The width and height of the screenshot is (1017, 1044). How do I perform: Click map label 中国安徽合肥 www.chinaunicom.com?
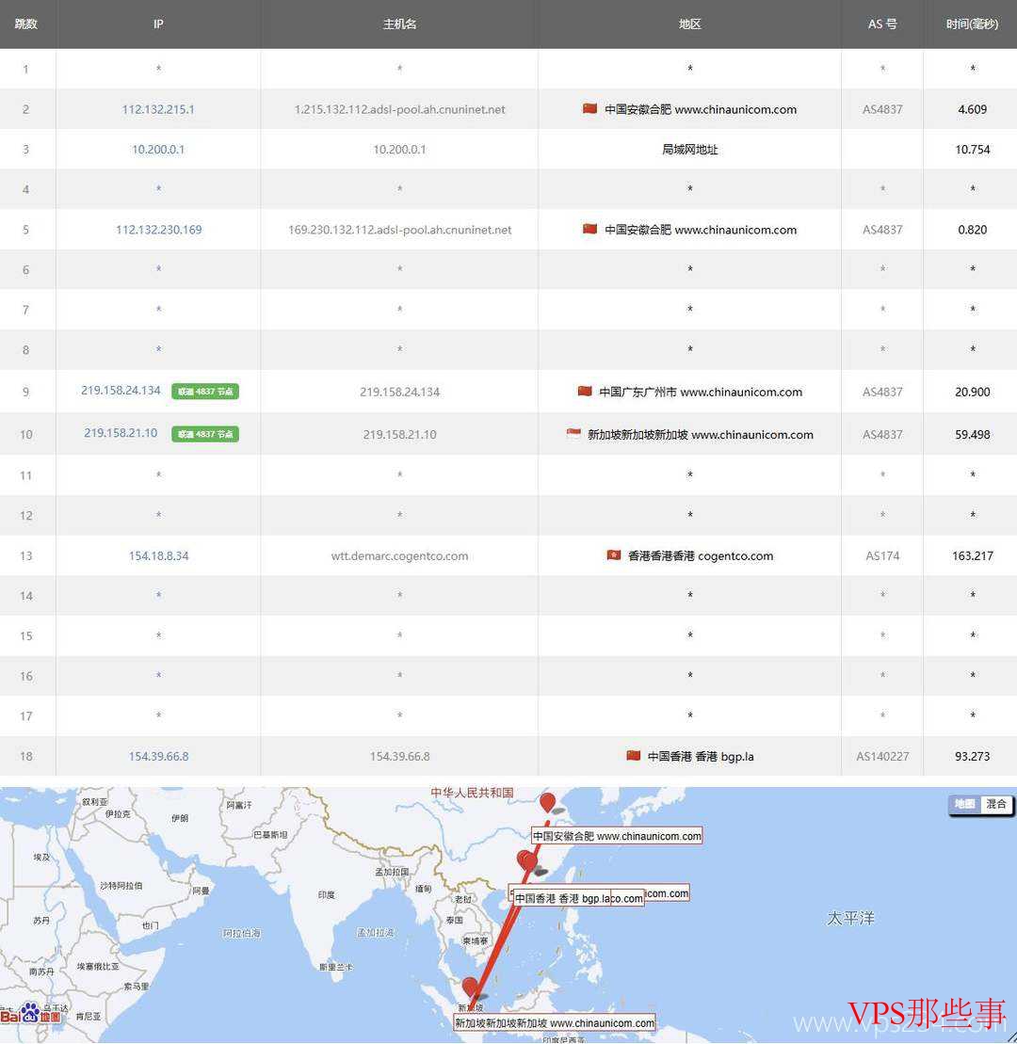(617, 836)
